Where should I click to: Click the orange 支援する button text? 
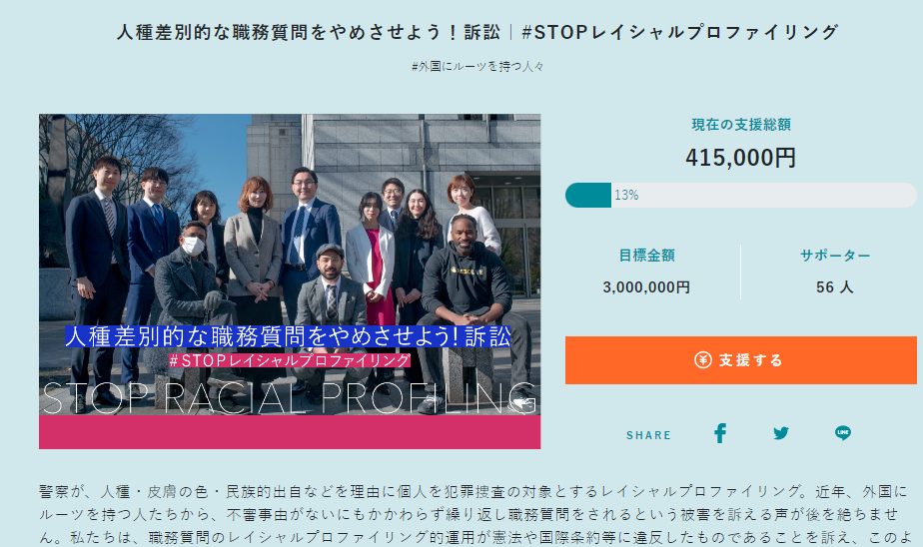750,360
